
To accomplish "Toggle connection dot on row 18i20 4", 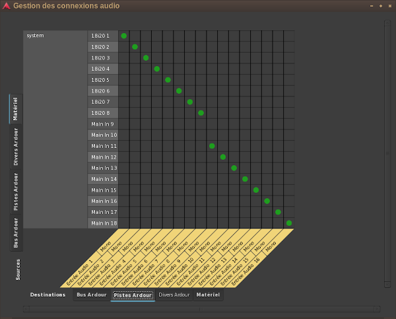I will pyautogui.click(x=157, y=69).
